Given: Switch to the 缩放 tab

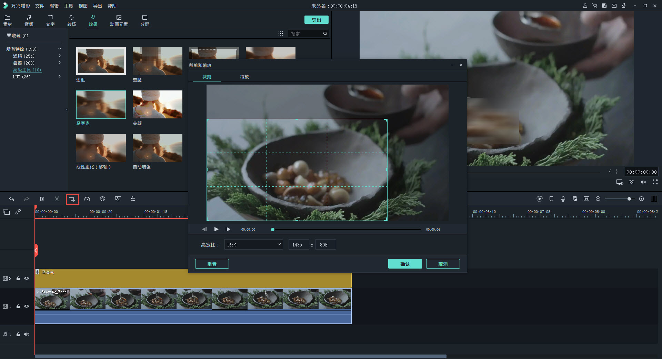Looking at the screenshot, I should tap(244, 77).
